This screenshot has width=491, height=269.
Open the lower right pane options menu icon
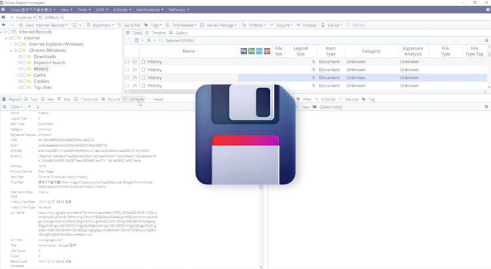486,107
